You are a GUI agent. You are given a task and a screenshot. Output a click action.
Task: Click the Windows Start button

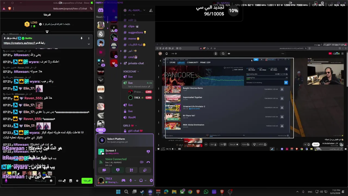(x=118, y=192)
